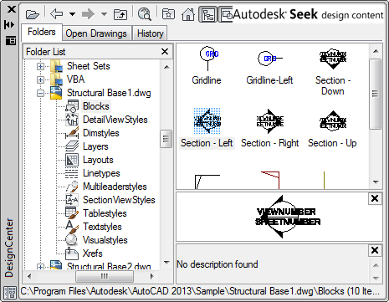Close the DesignCenter palette

(11, 9)
